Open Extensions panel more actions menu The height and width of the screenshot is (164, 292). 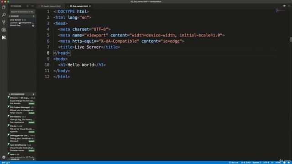32,6
